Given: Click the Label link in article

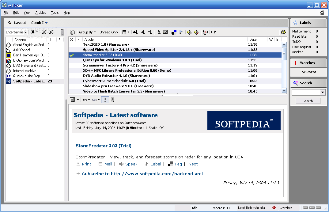Looking at the screenshot, I should (x=156, y=164).
